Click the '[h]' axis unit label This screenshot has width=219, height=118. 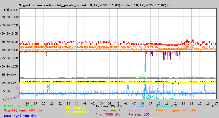pos(213,106)
